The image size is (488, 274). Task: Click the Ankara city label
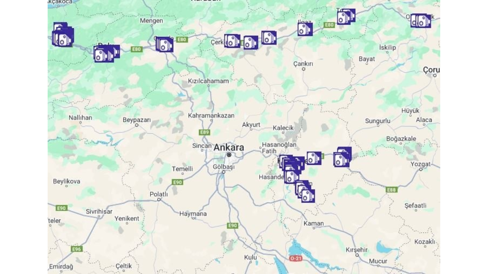[x=229, y=147]
